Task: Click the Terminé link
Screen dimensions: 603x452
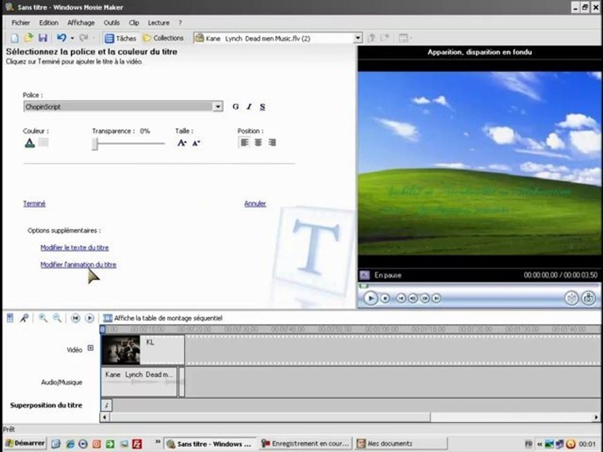Action: [x=34, y=203]
